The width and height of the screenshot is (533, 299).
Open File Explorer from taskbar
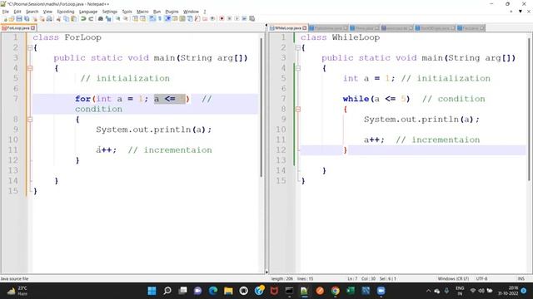point(228,291)
